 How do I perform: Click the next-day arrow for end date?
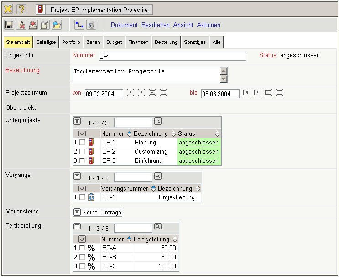click(x=258, y=93)
